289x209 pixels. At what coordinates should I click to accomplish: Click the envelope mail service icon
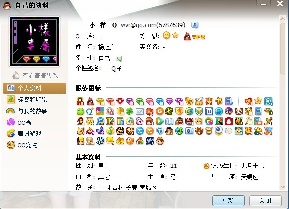(140, 111)
